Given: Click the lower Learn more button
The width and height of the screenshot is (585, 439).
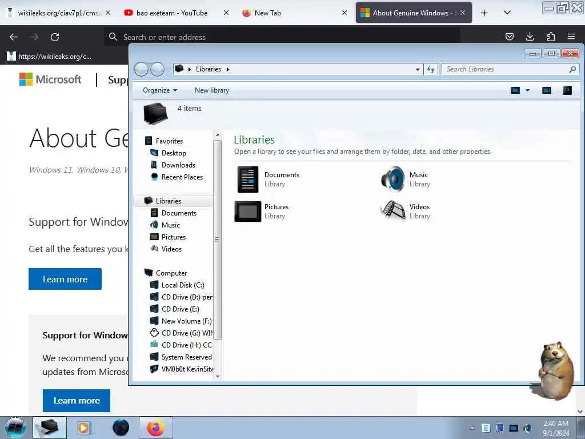Looking at the screenshot, I should [77, 401].
